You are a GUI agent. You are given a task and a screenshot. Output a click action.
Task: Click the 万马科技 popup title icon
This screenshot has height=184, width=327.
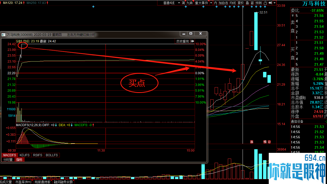tap(4, 35)
